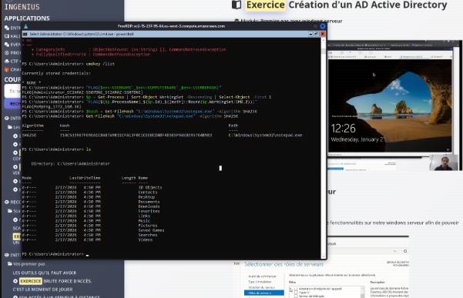Click the 'Downloads' directory entry
The height and width of the screenshot is (298, 463).
pyautogui.click(x=149, y=206)
